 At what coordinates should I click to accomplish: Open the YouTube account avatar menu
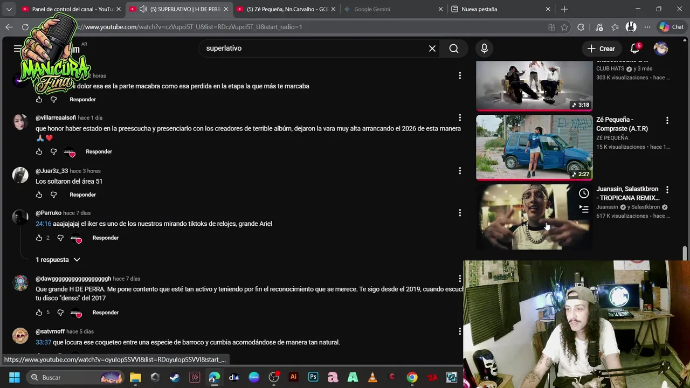(661, 48)
